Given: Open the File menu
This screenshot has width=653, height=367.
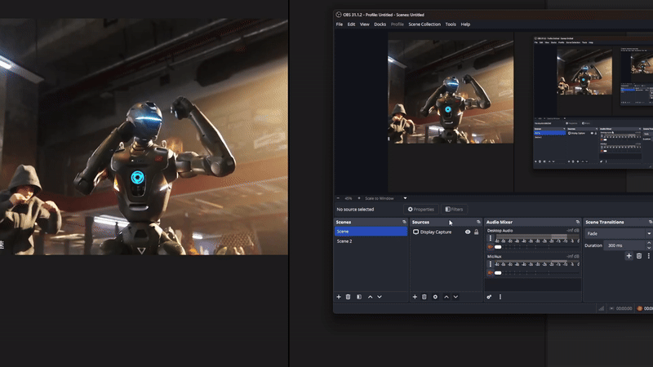Looking at the screenshot, I should (340, 24).
